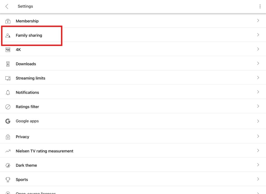Viewport: 266px width, 194px height.
Task: Select Google apps in the settings list
Action: [133, 121]
